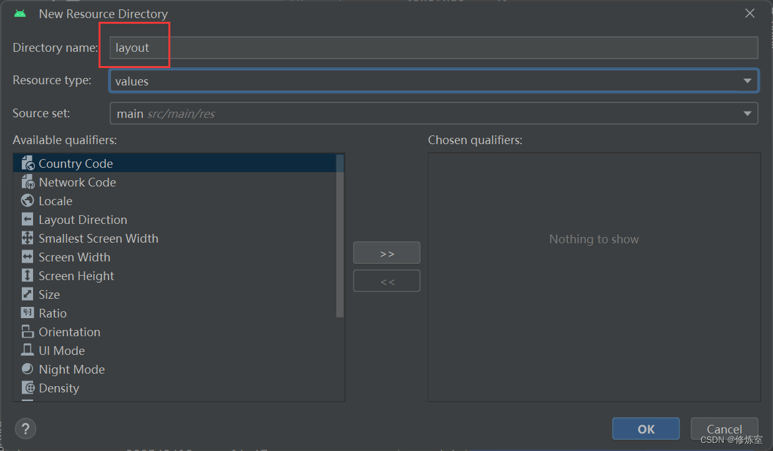Open the Resource type dropdown
Screen dimensions: 773x451
click(x=434, y=80)
